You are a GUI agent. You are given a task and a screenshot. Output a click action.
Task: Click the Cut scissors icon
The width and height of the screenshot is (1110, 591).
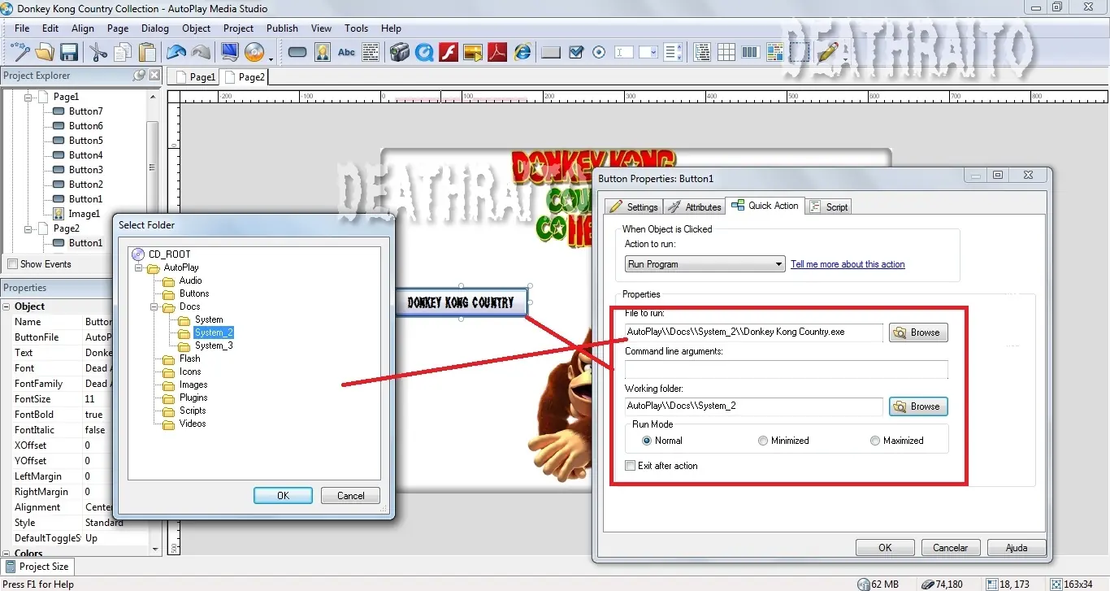[98, 53]
